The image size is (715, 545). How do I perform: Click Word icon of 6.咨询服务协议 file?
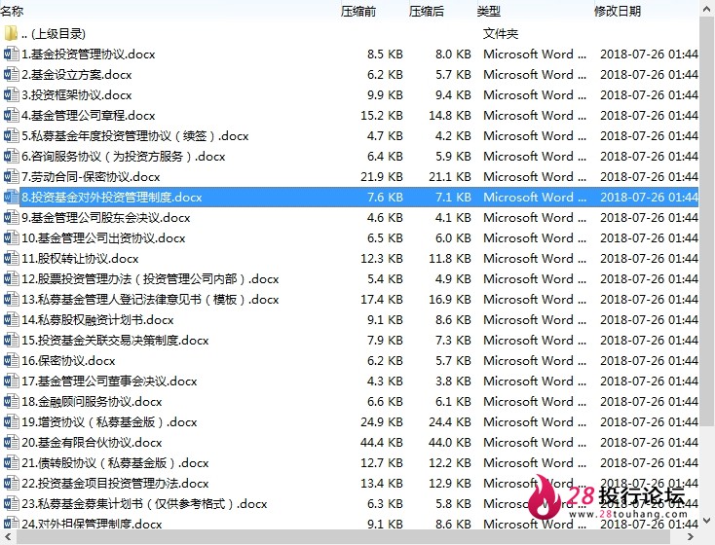(11, 157)
